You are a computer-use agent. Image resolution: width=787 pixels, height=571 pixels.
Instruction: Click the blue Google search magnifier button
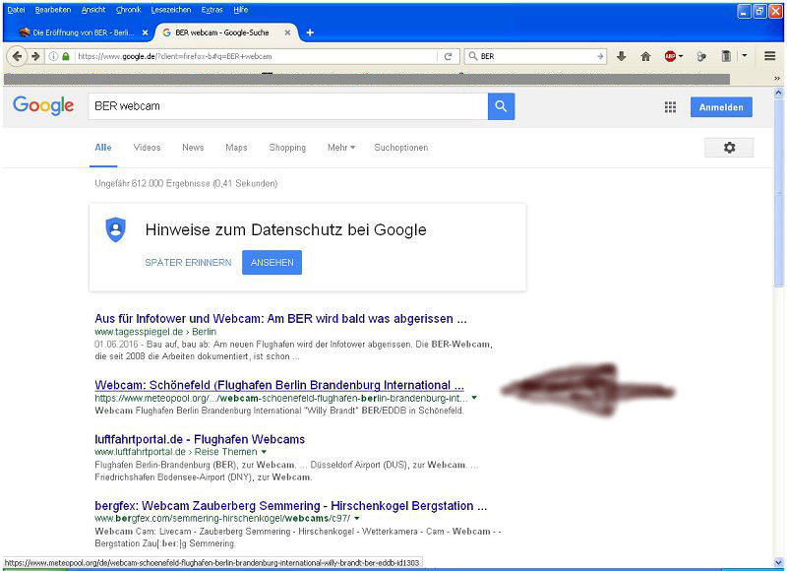tap(501, 106)
